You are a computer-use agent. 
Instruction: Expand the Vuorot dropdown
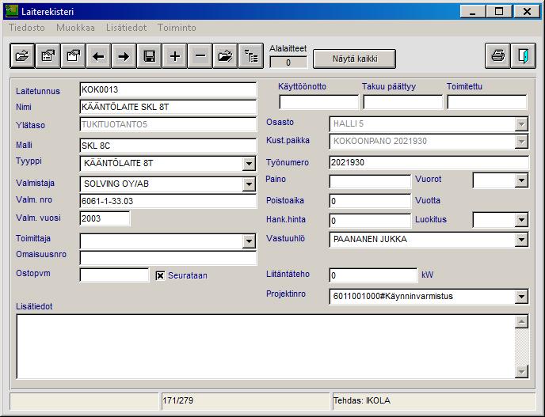point(521,180)
